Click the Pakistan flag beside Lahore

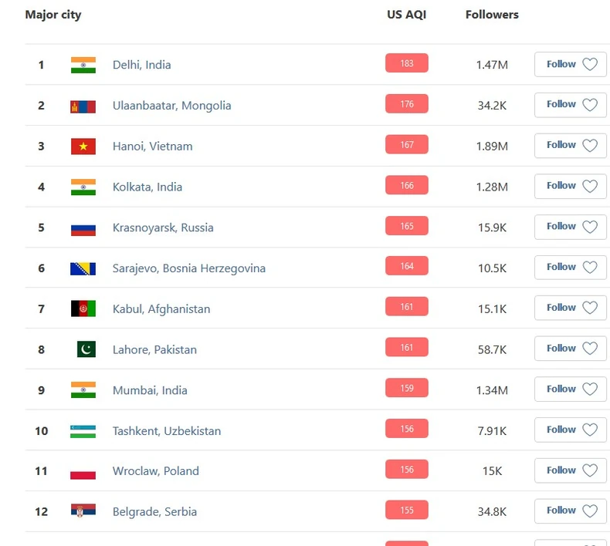(86, 349)
